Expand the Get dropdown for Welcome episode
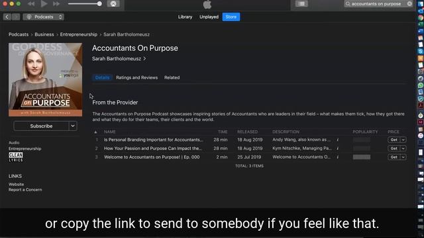Screen dimensions: 424x238 click(403, 157)
